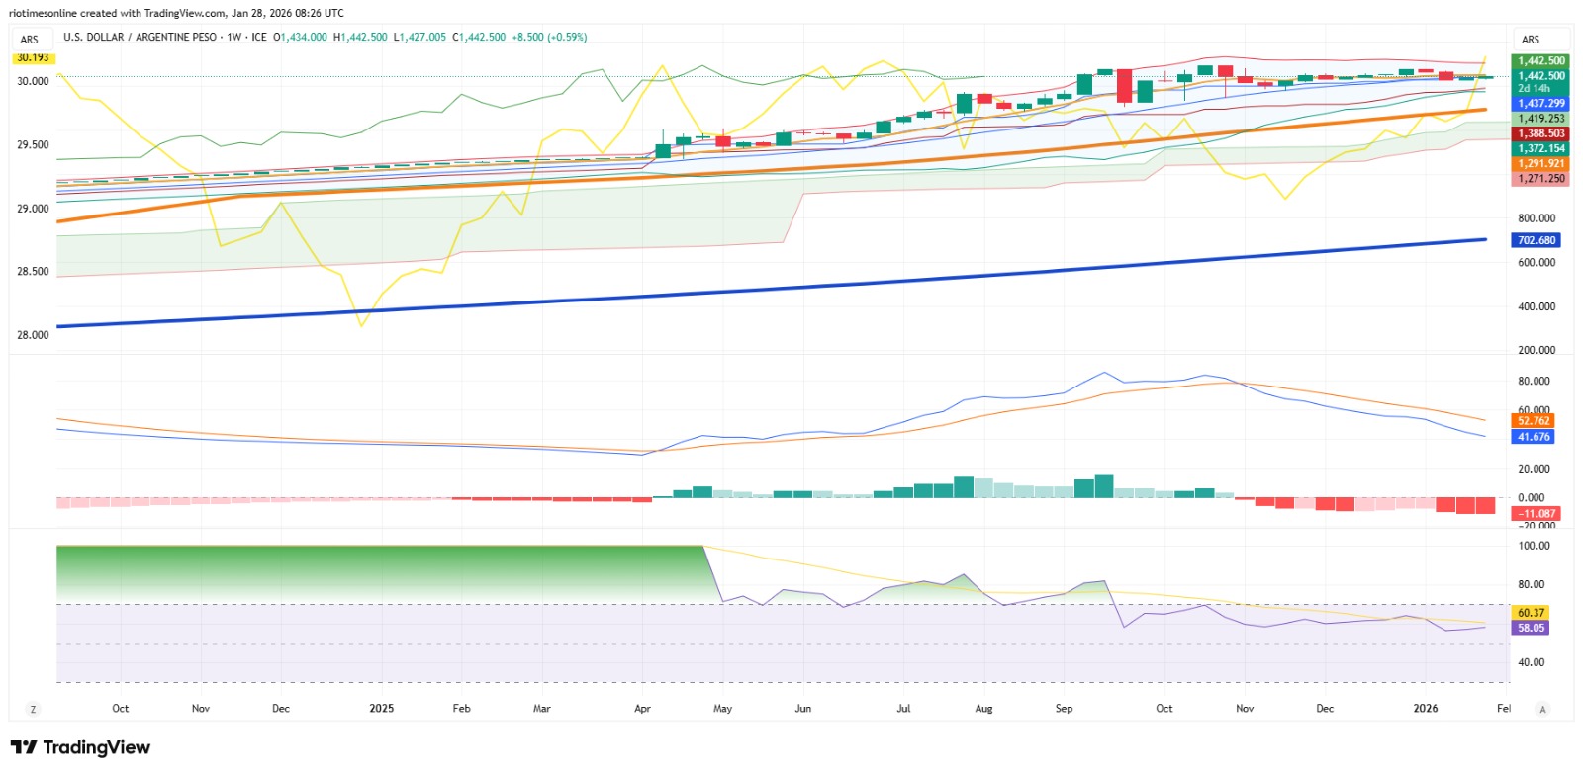Viewport: 1583px width, 774px height.
Task: Click the red -11.087 histogram label
Action: coord(1536,514)
